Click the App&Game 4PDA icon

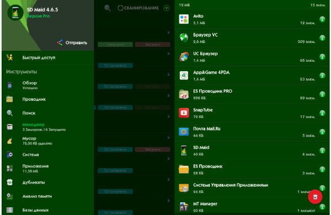click(184, 76)
